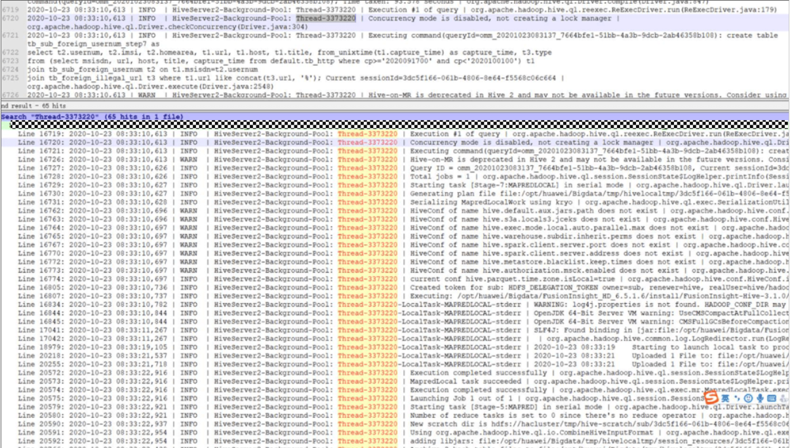Select search result Line 16730 Generating plan file
Image resolution: width=792 pixels, height=448 pixels.
(x=396, y=193)
